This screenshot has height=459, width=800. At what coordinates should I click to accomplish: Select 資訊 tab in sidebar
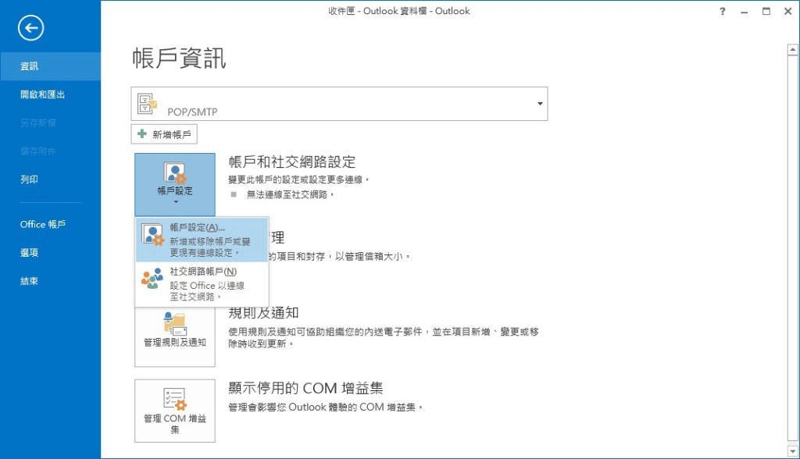(30, 66)
